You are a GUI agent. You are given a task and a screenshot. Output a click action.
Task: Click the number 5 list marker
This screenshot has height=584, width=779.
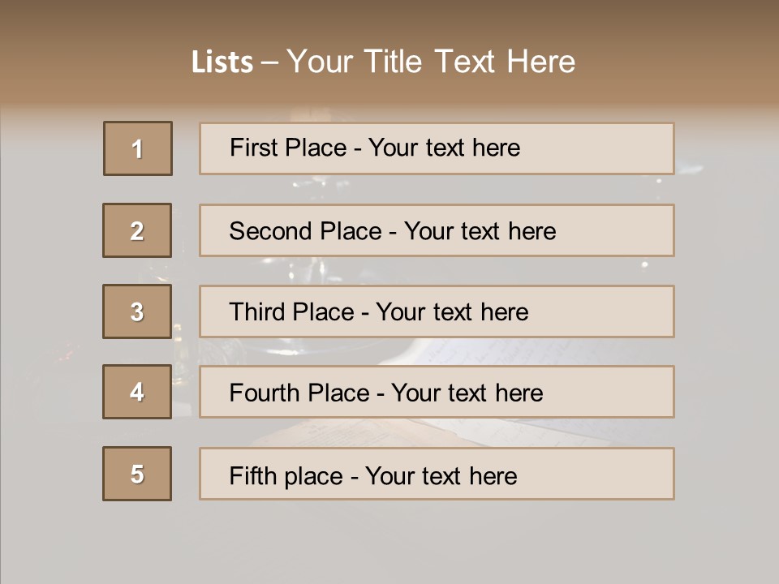(x=137, y=474)
